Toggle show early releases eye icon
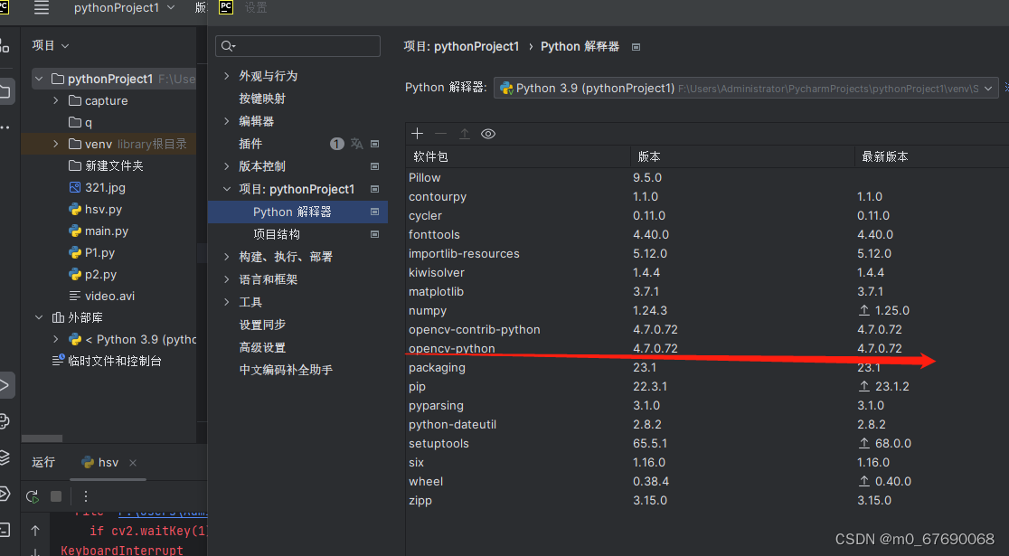Image resolution: width=1009 pixels, height=556 pixels. [x=487, y=134]
